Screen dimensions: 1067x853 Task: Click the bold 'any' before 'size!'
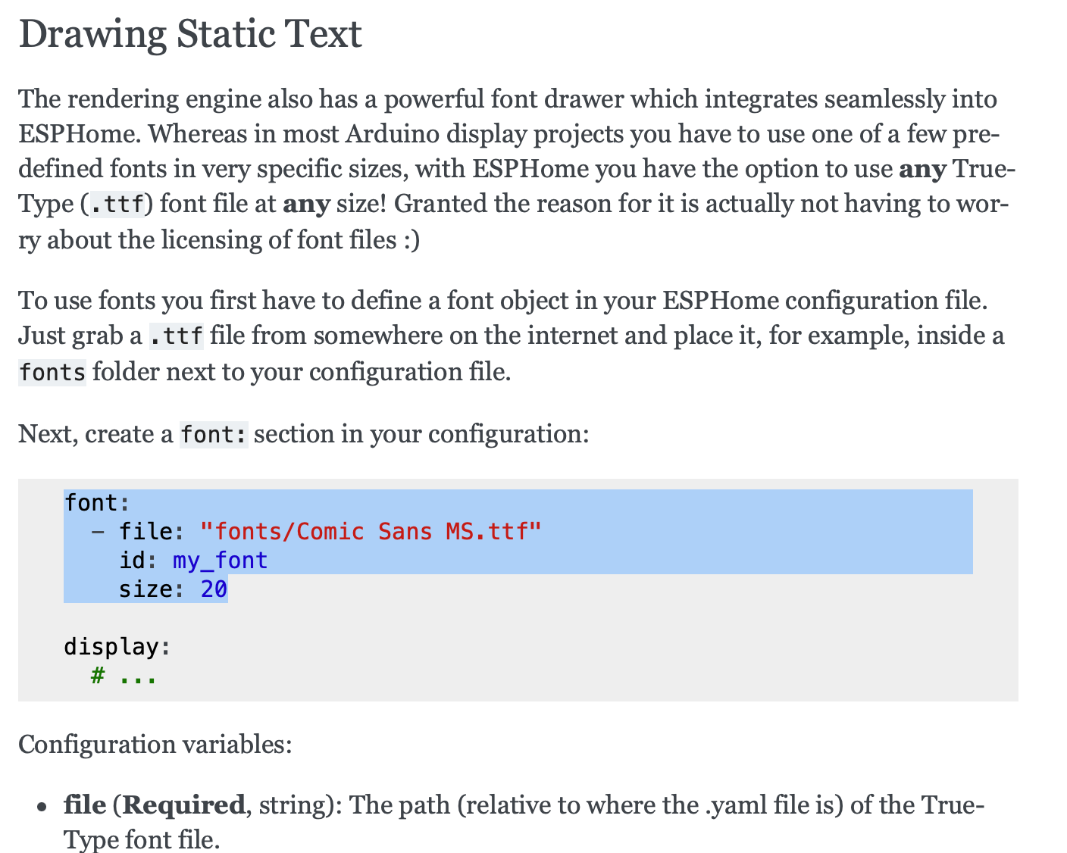(306, 205)
